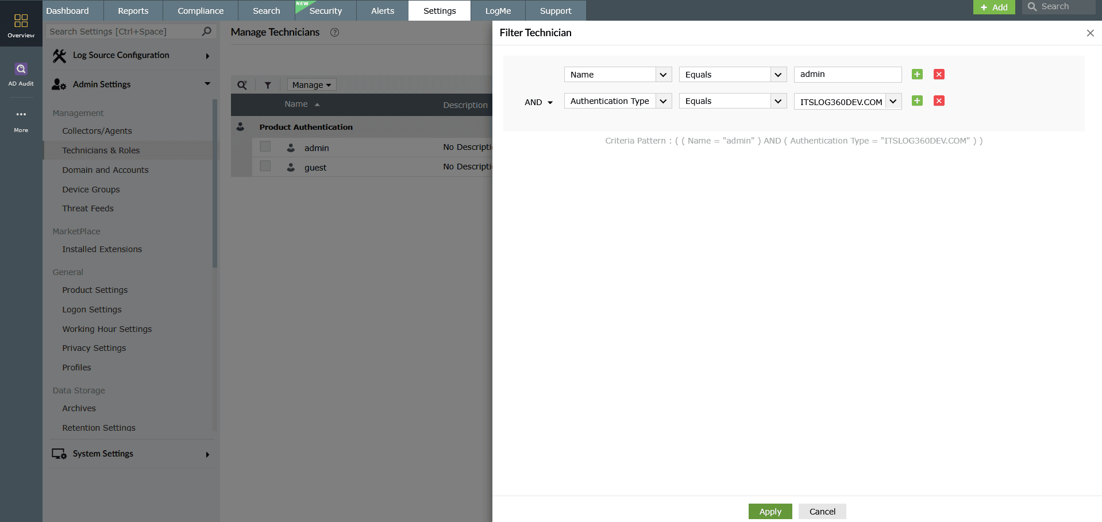
Task: Open Domain and Accounts settings
Action: (106, 170)
